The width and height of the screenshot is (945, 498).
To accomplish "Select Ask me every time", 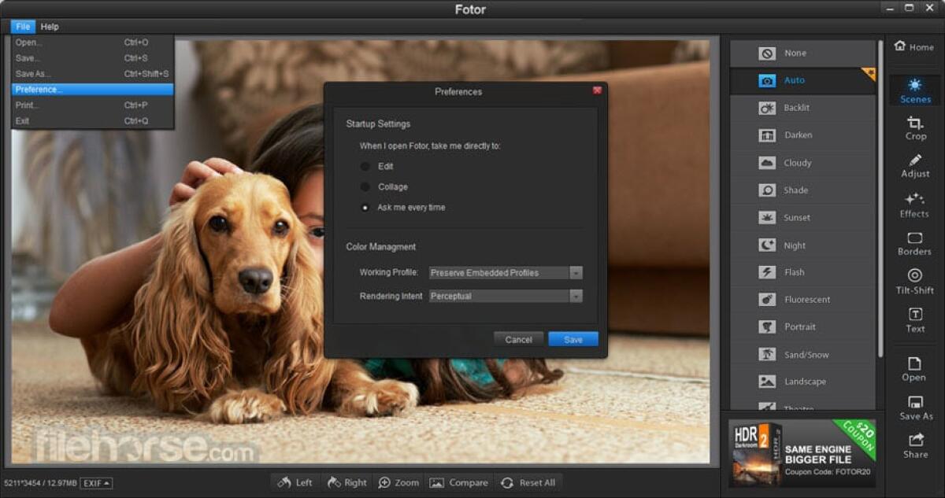I will [365, 207].
